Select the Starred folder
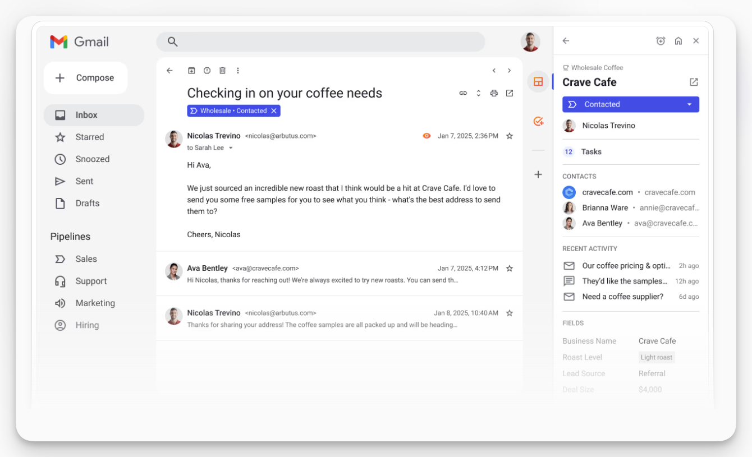752x457 pixels. tap(89, 137)
